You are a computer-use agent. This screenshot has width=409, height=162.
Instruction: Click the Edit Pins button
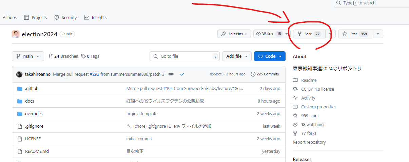point(234,34)
